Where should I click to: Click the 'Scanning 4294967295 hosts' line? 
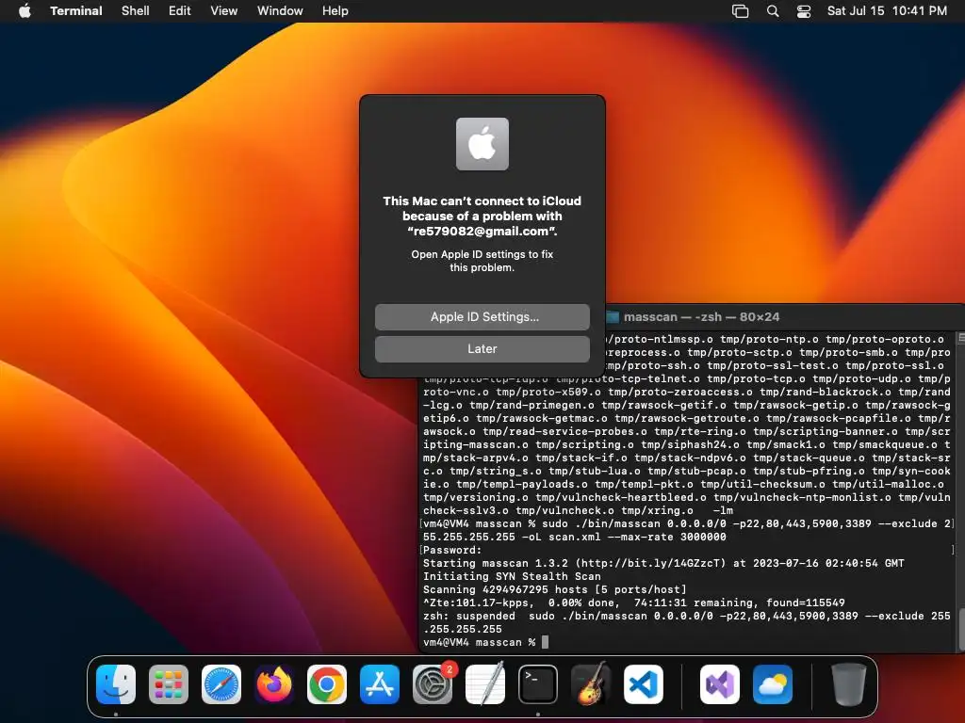554,589
